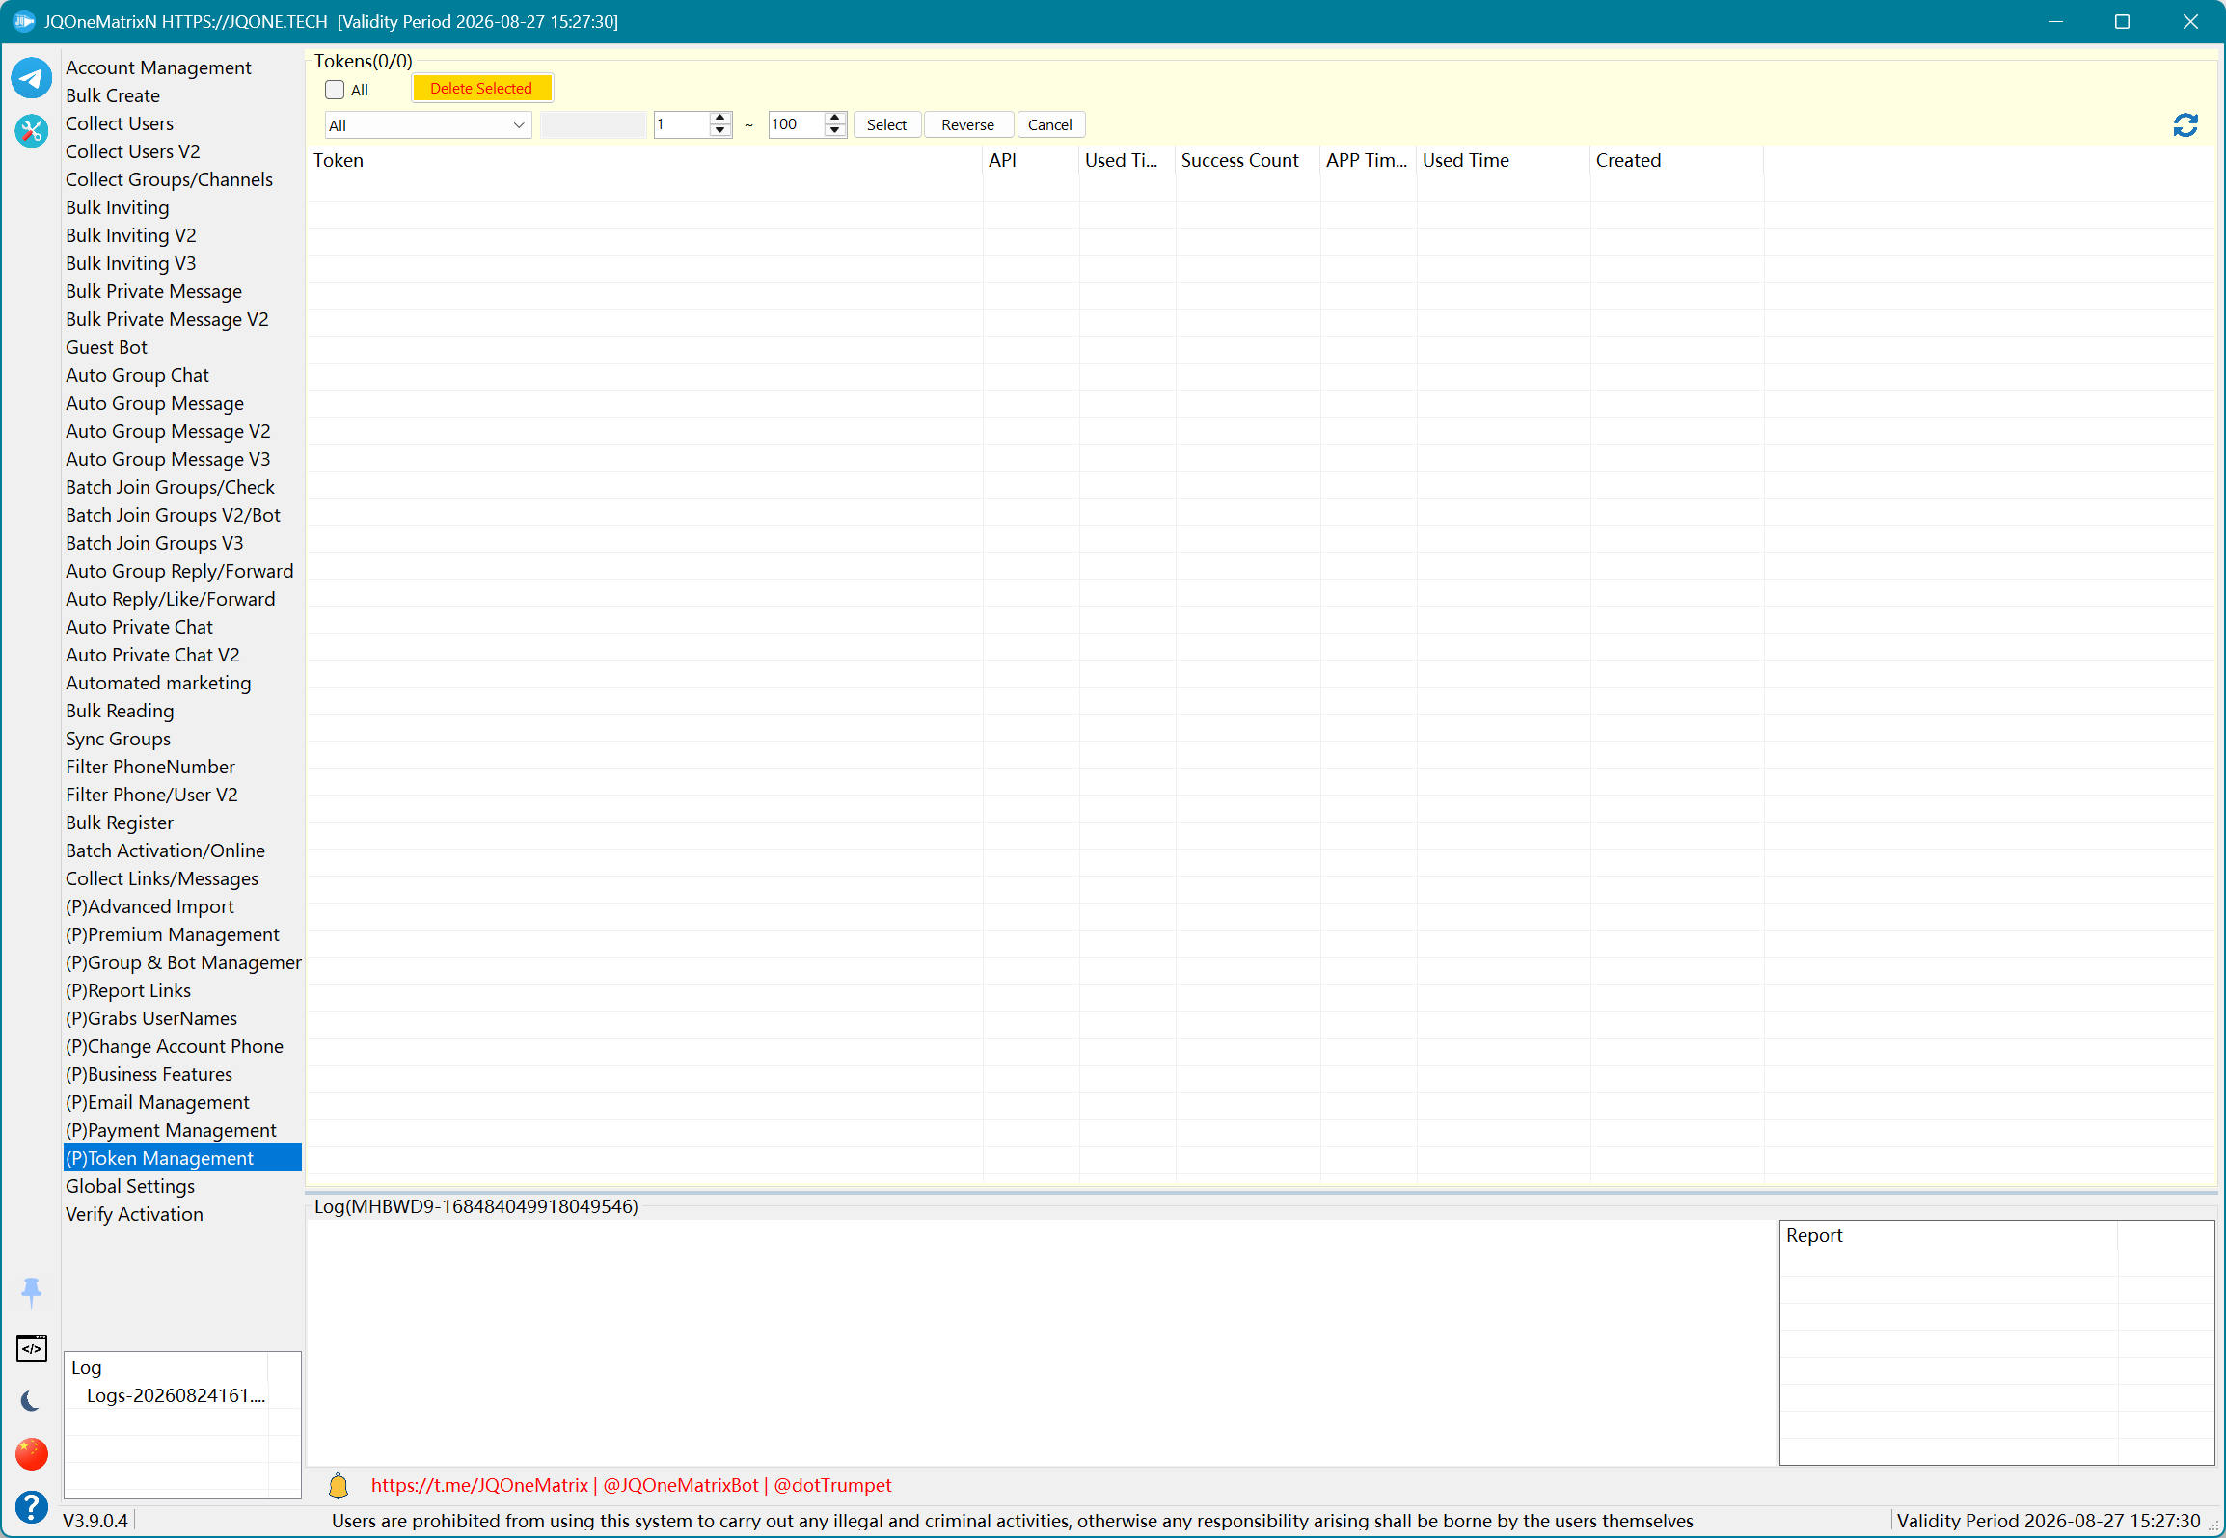
Task: Sort by Token column header
Action: click(645, 160)
